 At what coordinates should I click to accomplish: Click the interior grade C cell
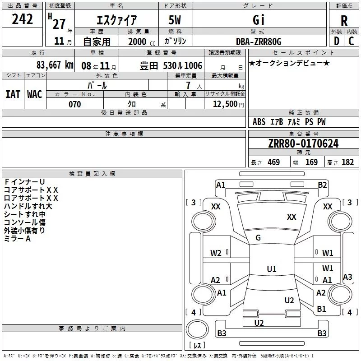352,41
